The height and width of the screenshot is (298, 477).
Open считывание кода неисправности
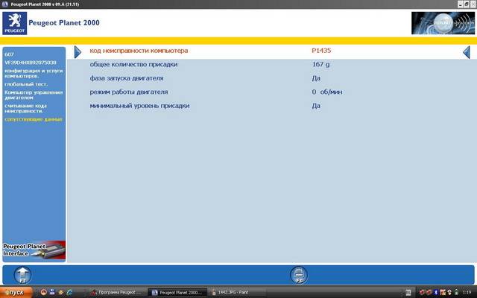point(25,108)
